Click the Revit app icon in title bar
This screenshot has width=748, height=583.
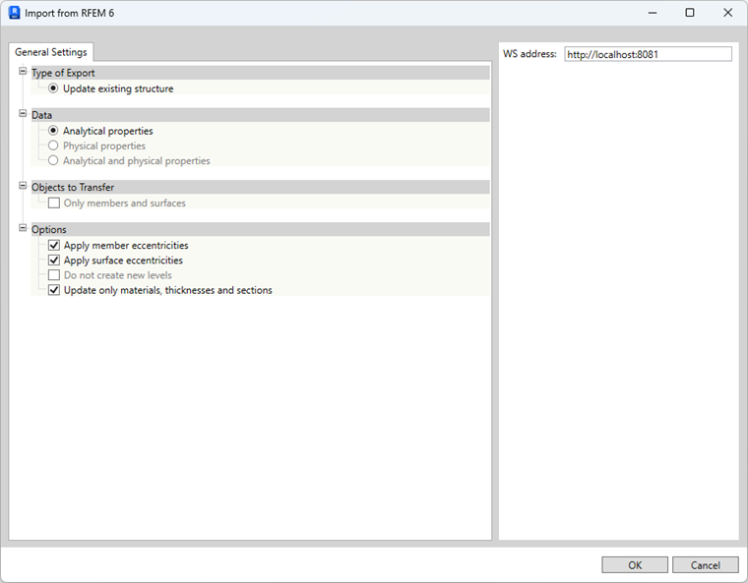pyautogui.click(x=14, y=13)
